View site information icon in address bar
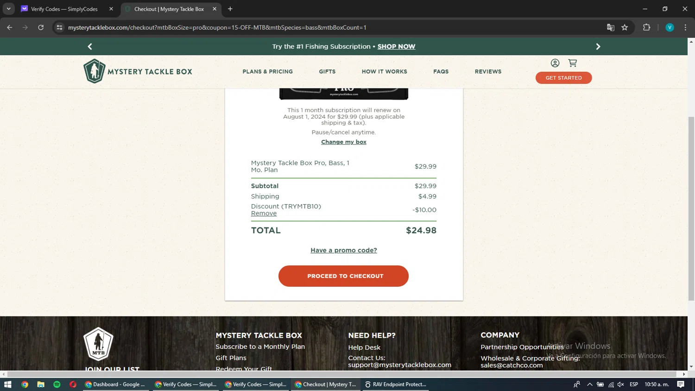Screen dimensions: 695x391 tap(59, 27)
